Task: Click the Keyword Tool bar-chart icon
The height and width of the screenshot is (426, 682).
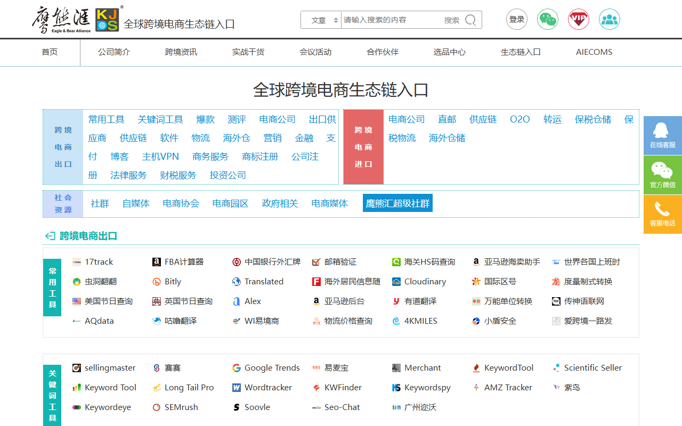Action: coord(77,388)
